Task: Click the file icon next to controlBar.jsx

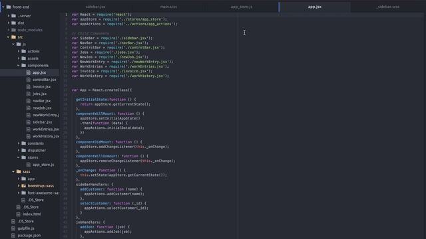Action: click(28, 80)
